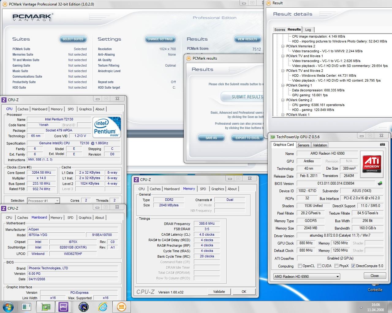Viewport: 392px width, 313px height.
Task: Select the Data decompression: 608.335 MB/s result
Action: click(318, 90)
